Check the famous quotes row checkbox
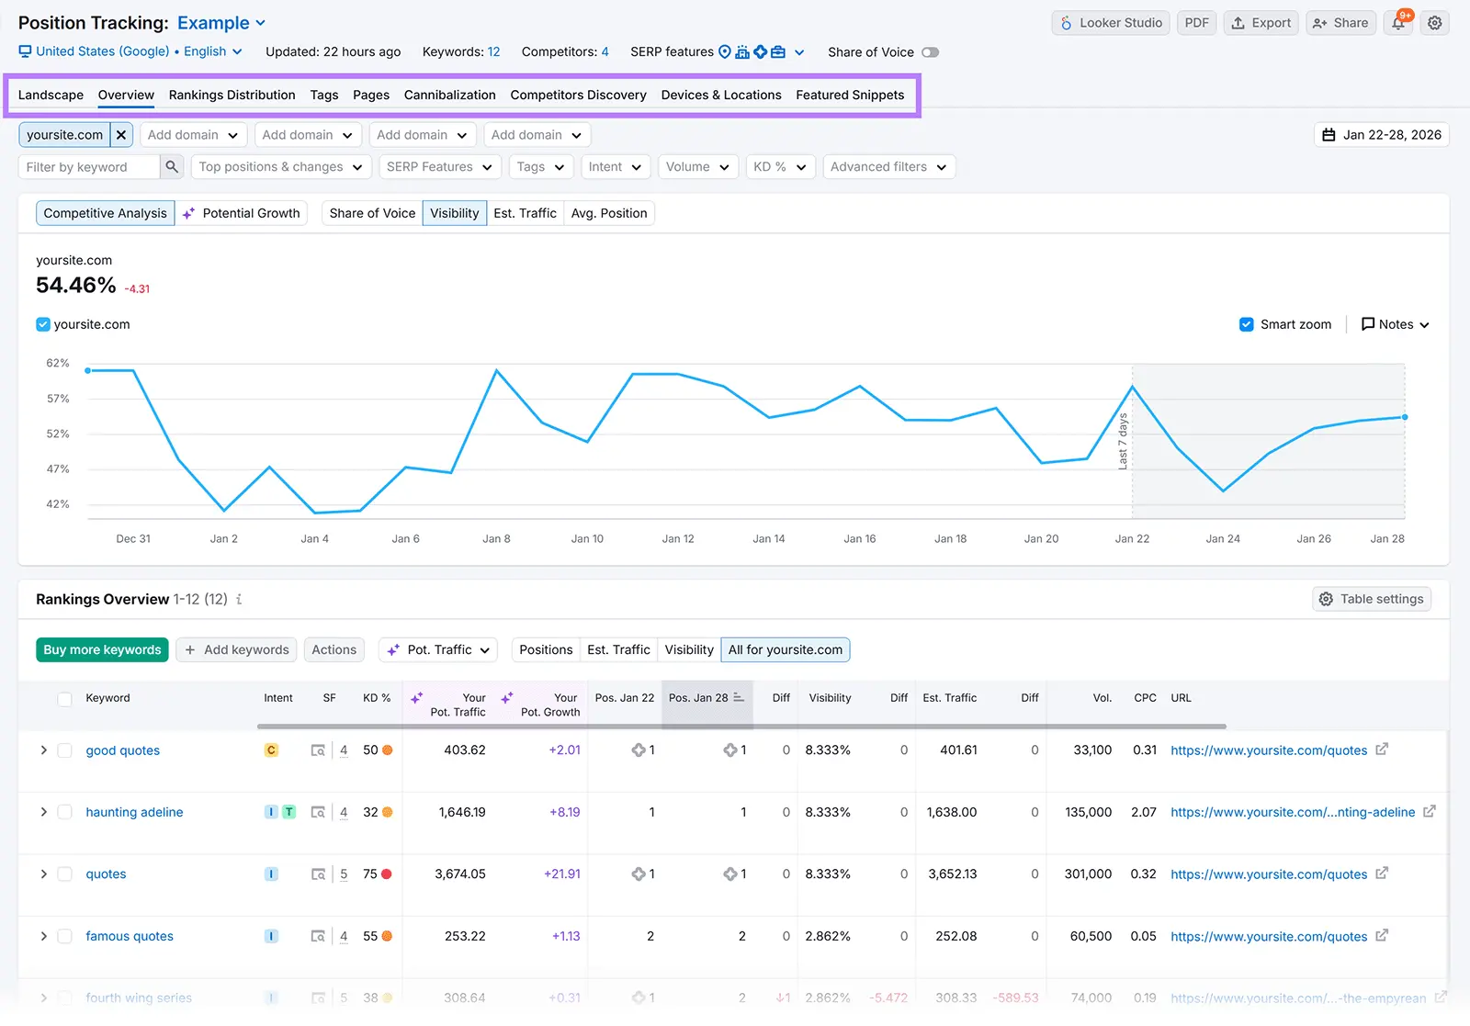The image size is (1470, 1026). coord(65,936)
